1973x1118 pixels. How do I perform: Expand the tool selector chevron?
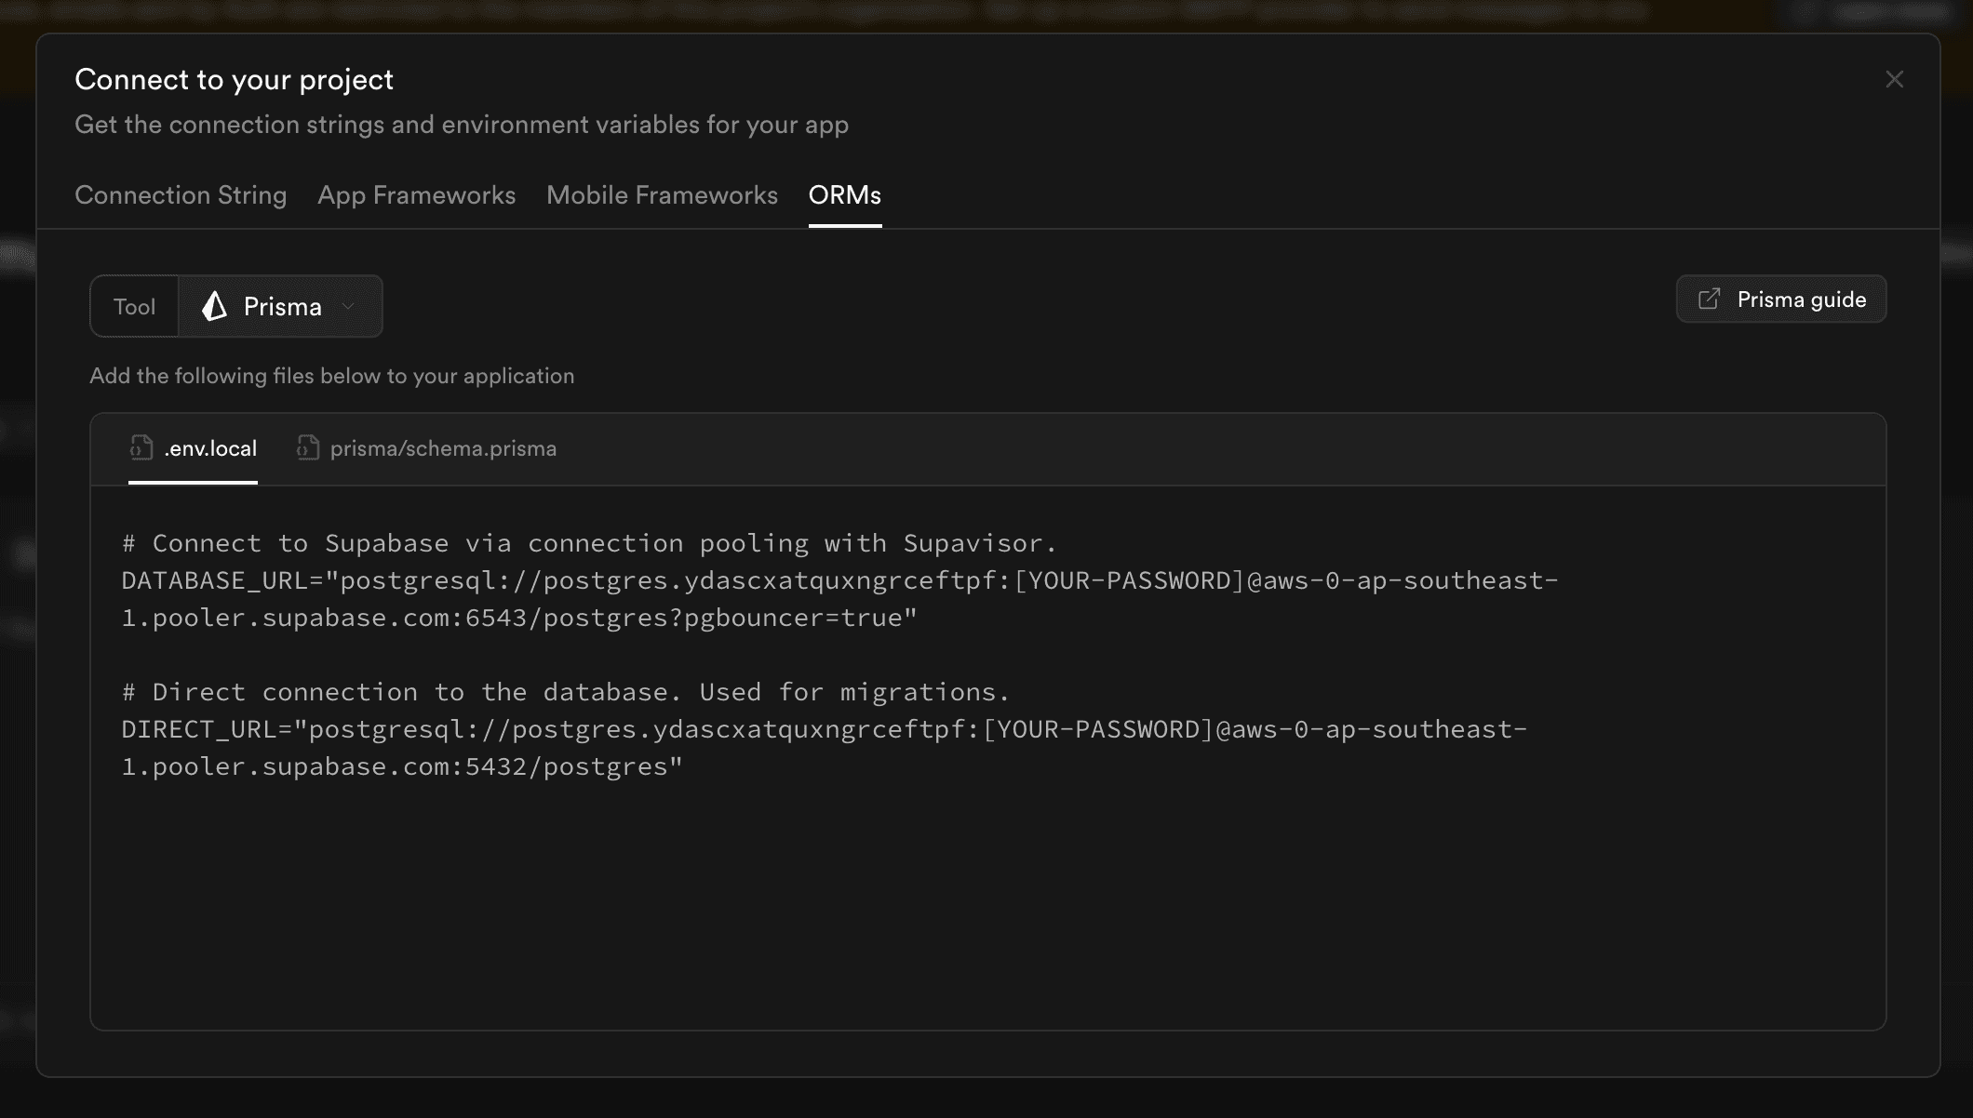348,306
